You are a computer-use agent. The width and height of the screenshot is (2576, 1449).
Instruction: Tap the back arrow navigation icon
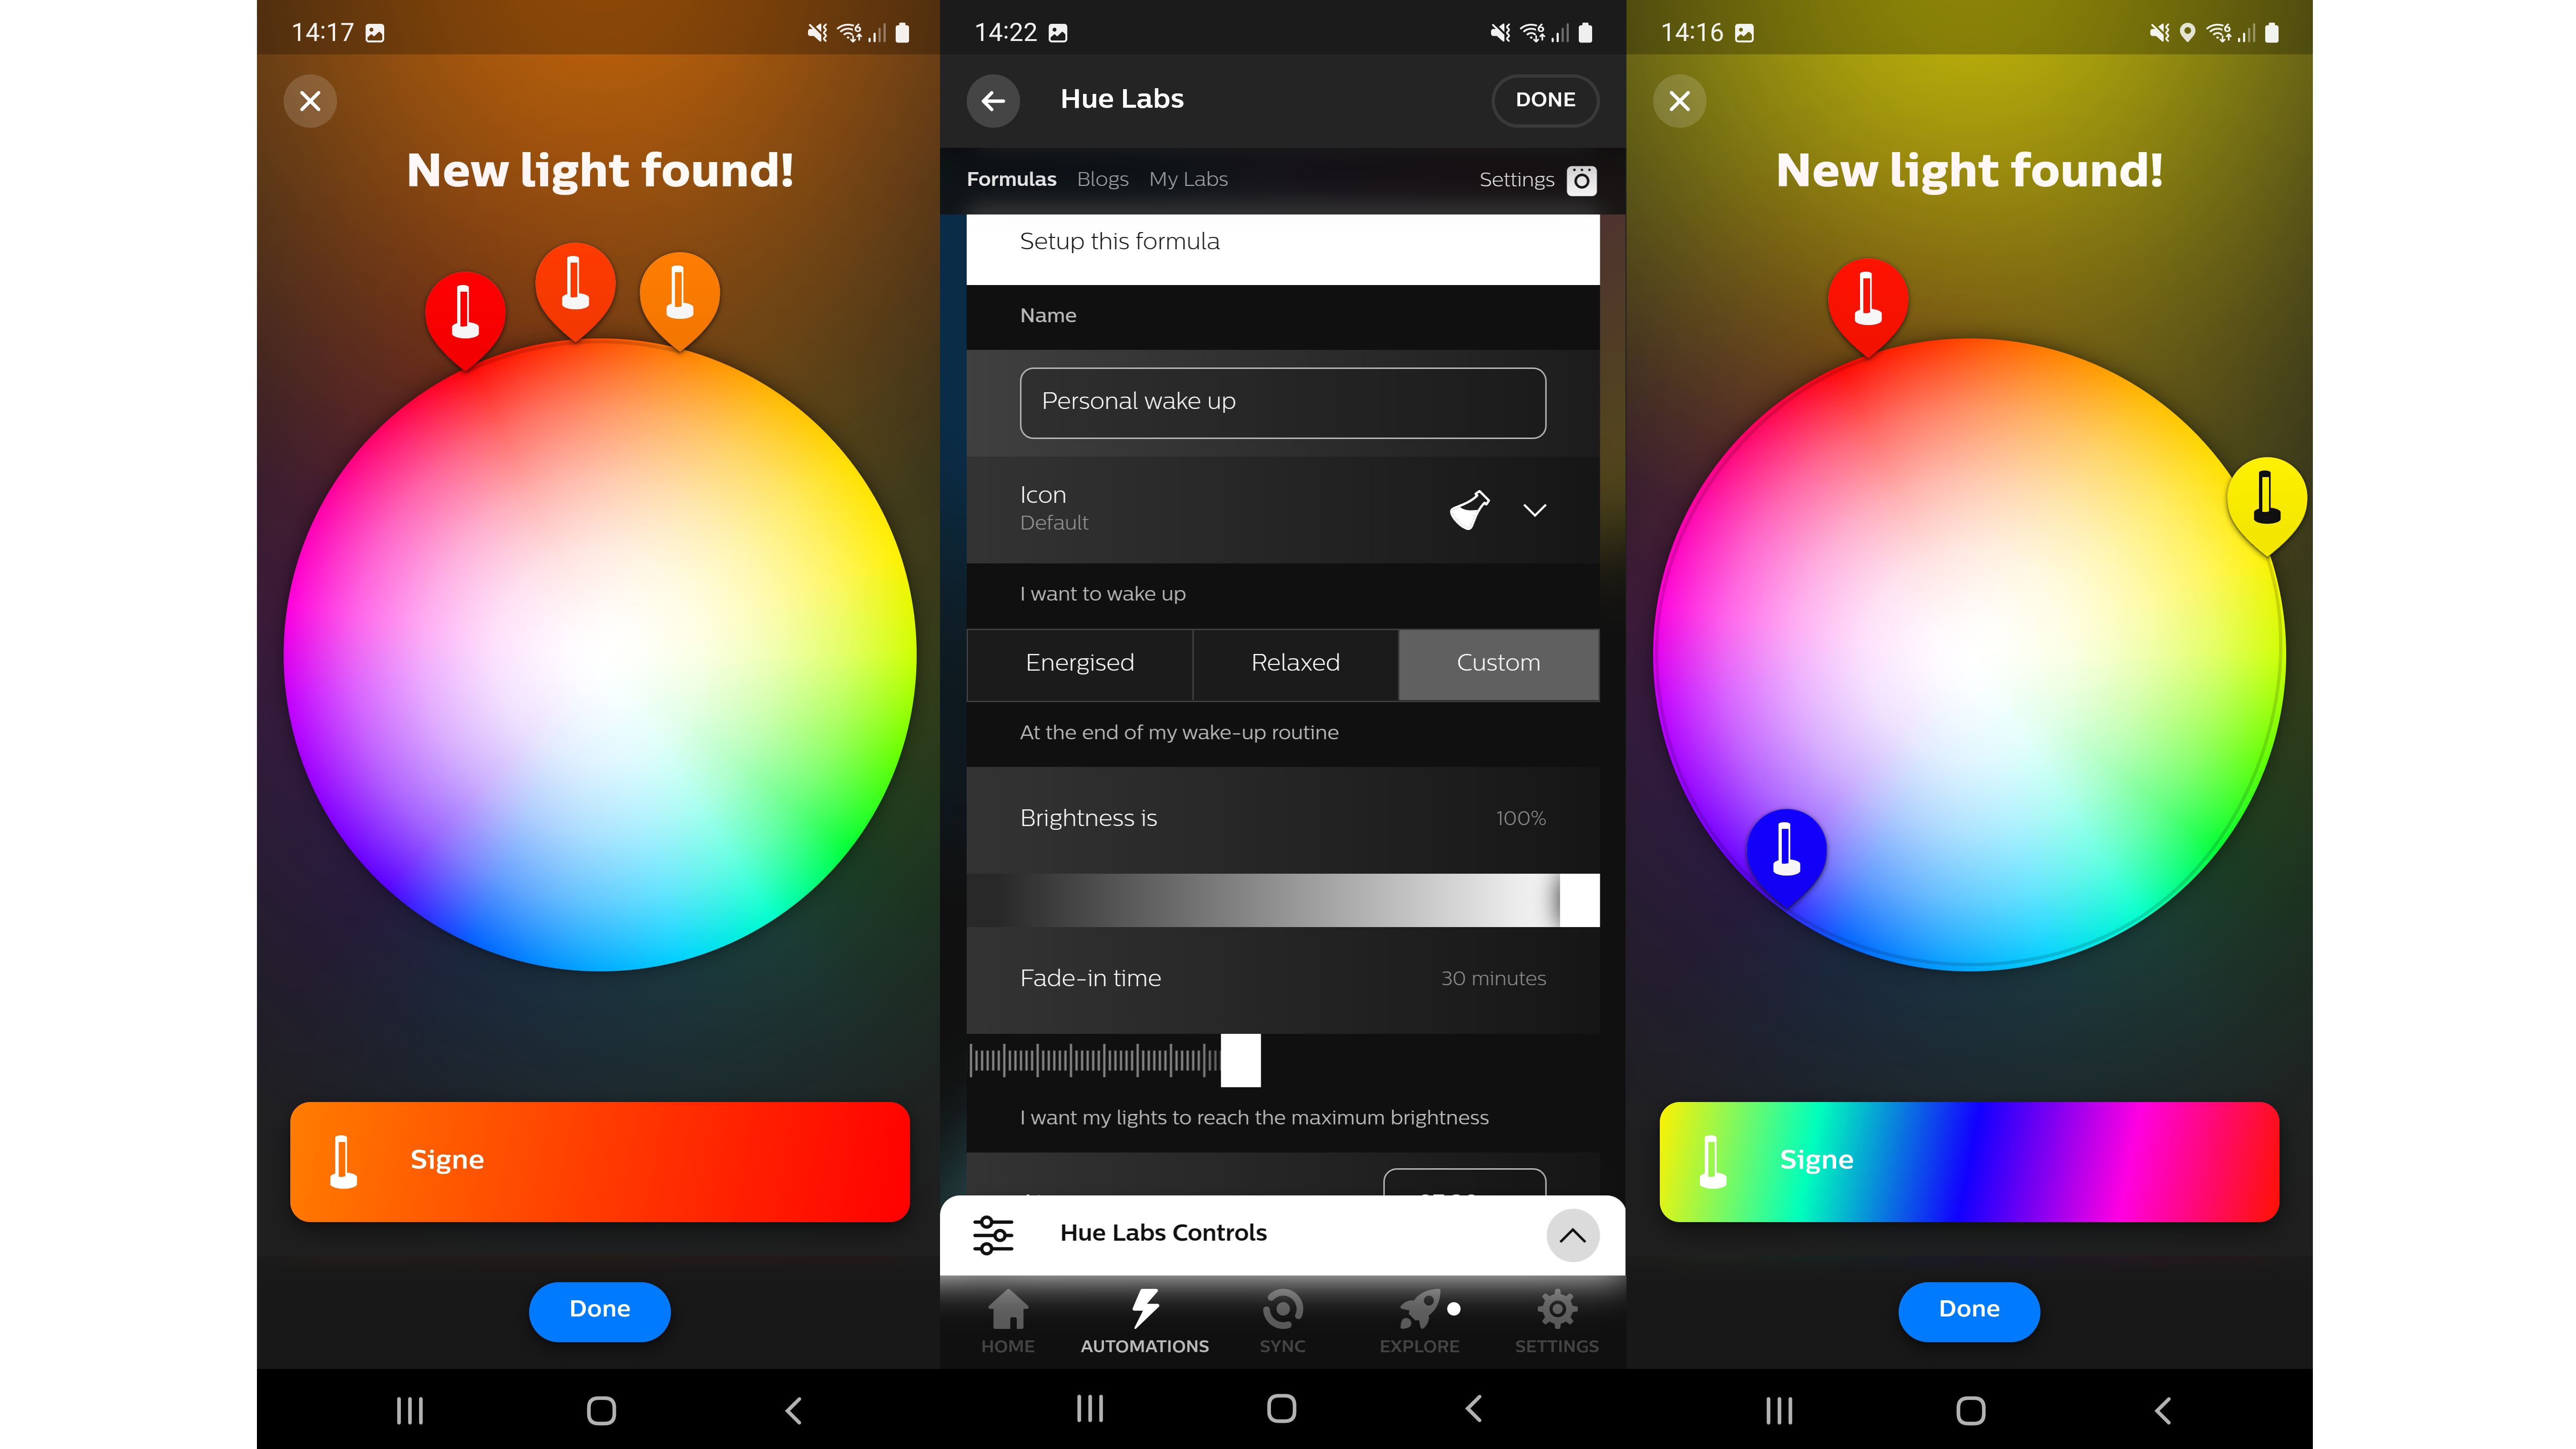coord(992,99)
